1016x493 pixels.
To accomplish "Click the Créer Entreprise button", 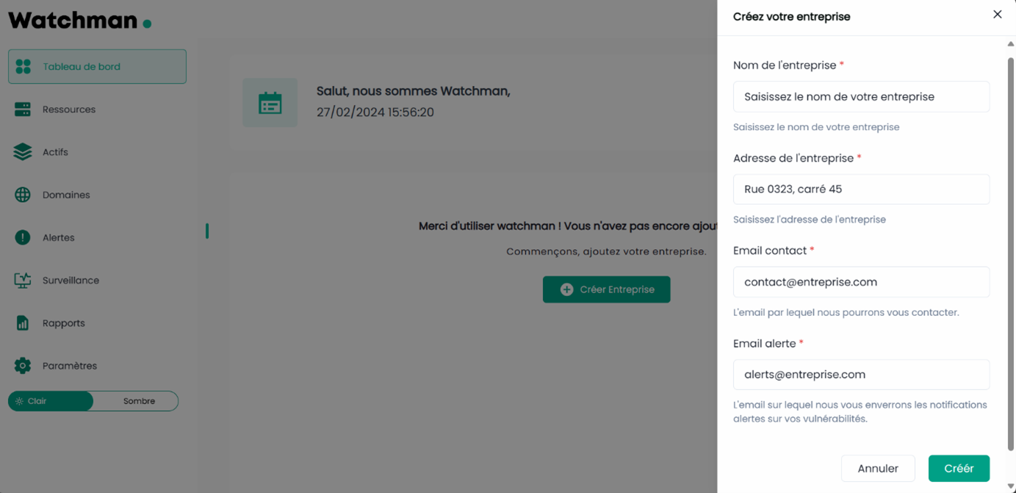I will (x=606, y=289).
